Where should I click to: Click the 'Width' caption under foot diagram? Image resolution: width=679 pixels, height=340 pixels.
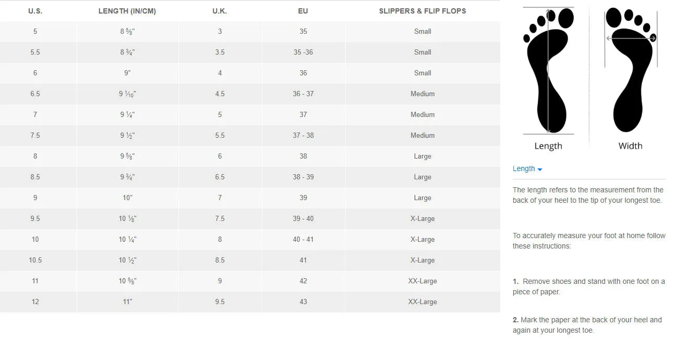631,146
